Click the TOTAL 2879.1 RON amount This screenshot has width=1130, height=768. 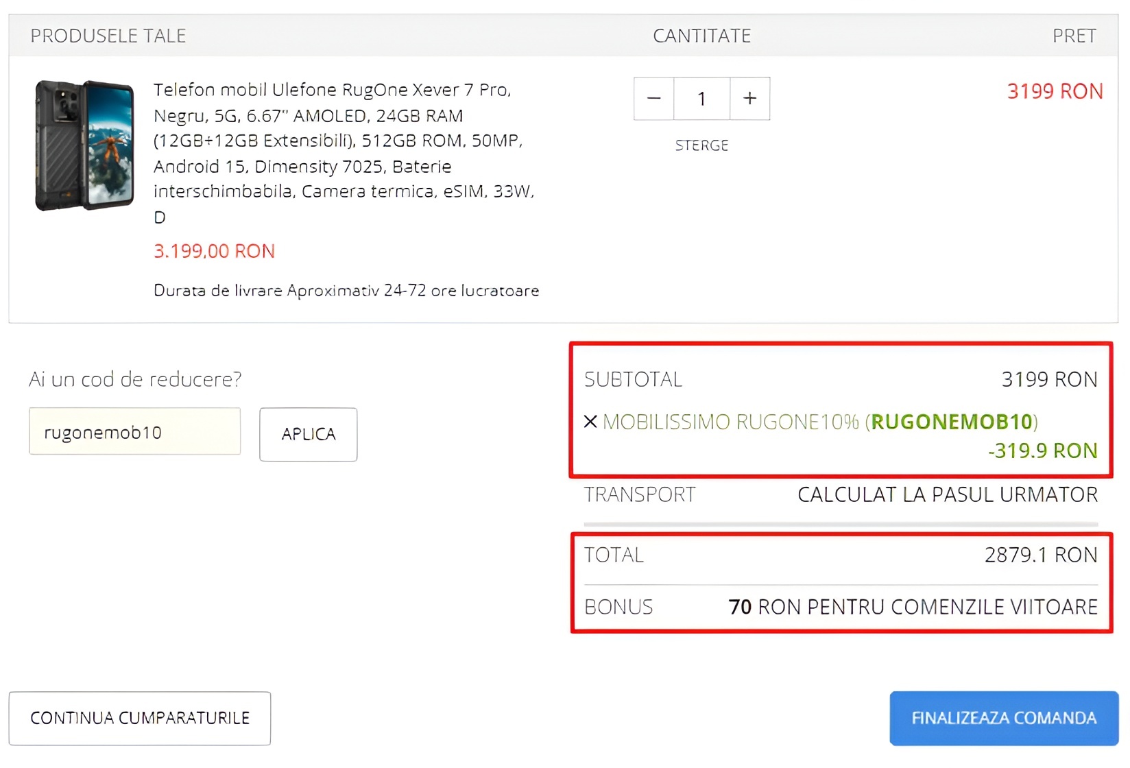coord(1040,555)
